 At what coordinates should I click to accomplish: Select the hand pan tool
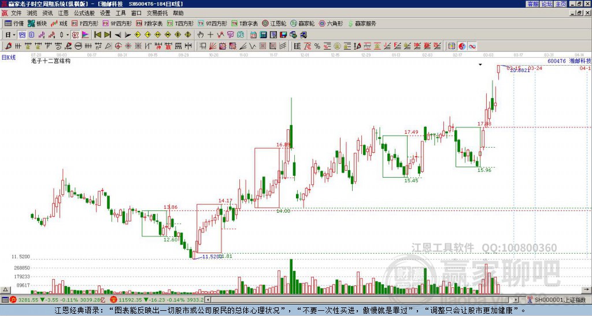pyautogui.click(x=201, y=35)
